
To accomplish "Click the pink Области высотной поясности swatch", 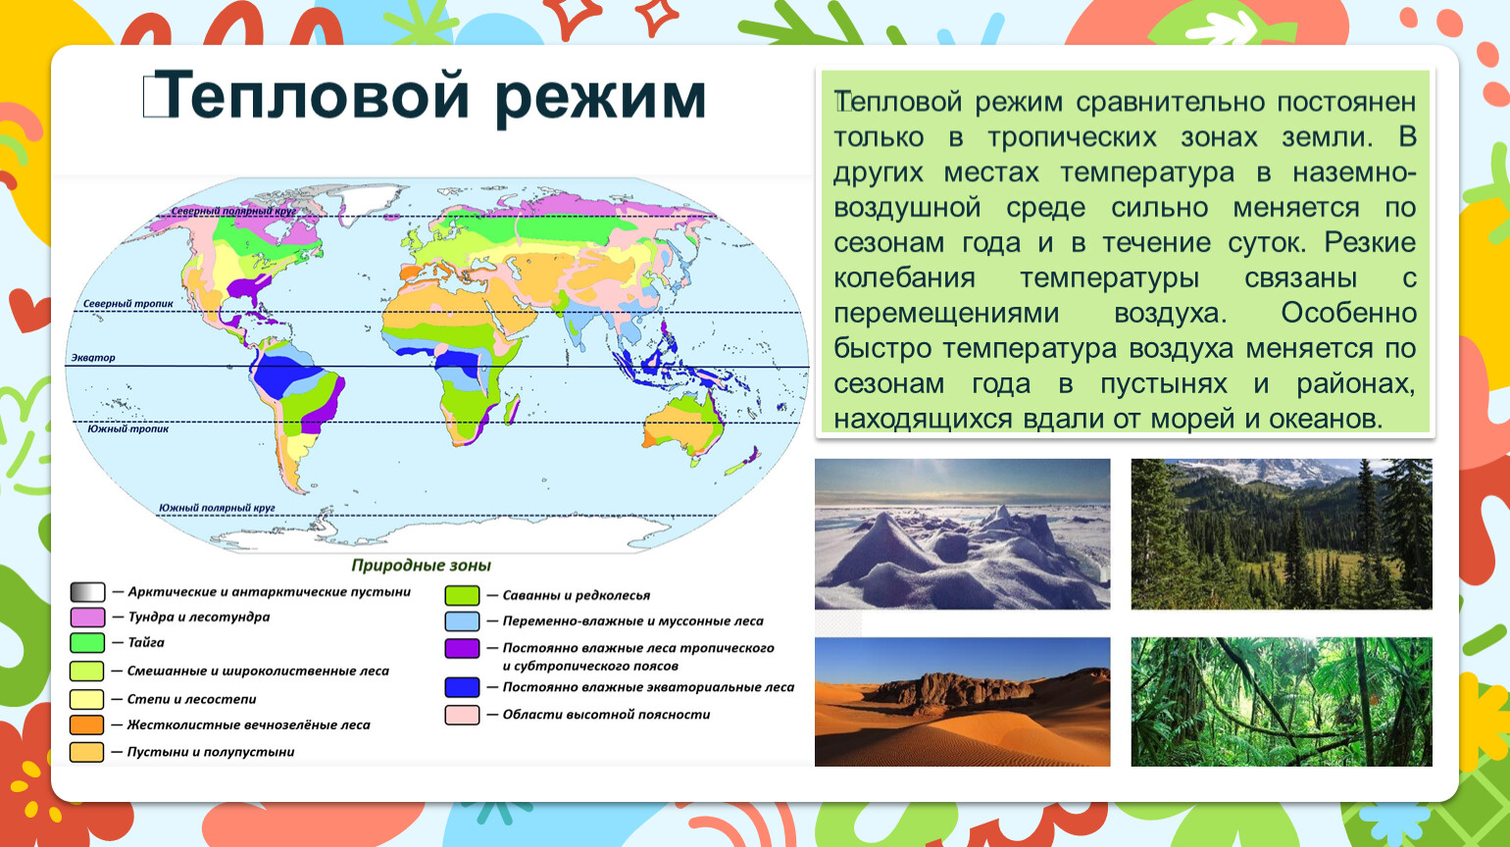I will pos(462,715).
